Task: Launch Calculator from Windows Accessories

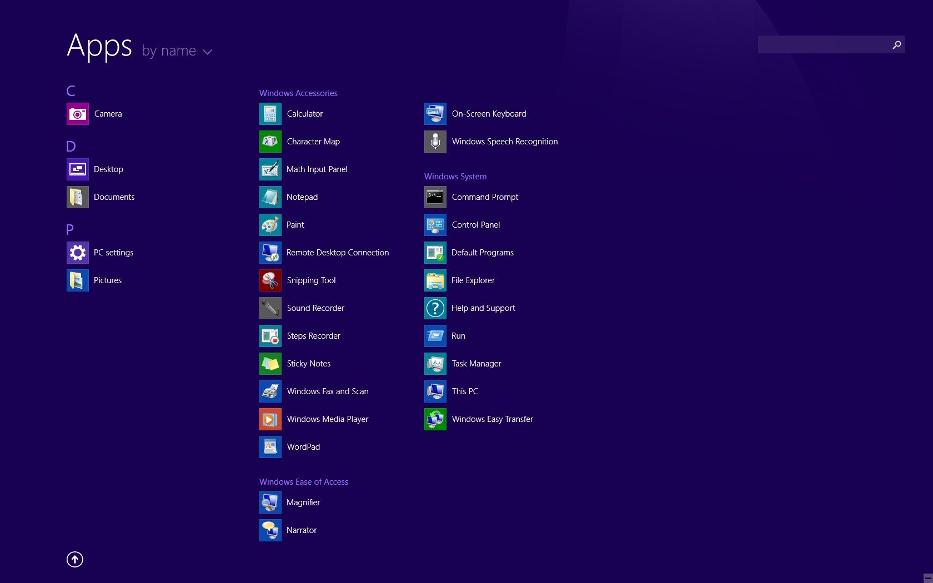Action: coord(270,114)
